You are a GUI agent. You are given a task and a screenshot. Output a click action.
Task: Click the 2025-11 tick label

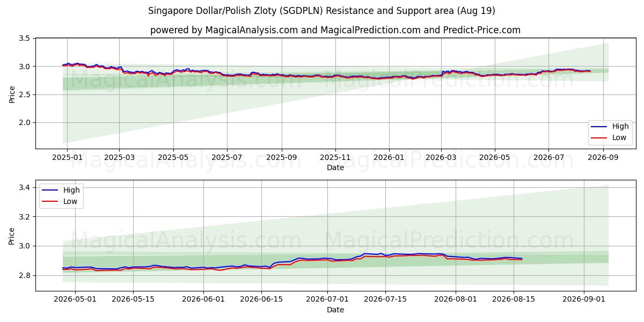point(335,158)
